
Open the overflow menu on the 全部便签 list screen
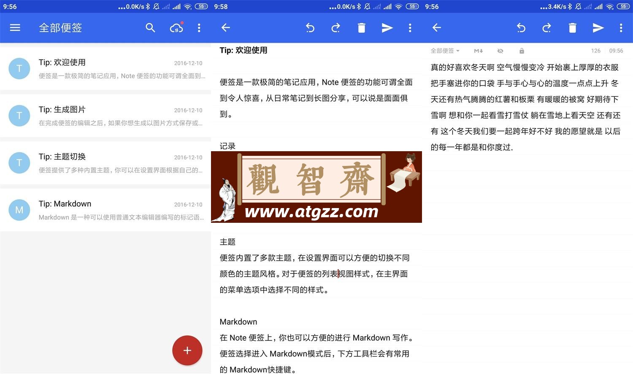tap(199, 28)
